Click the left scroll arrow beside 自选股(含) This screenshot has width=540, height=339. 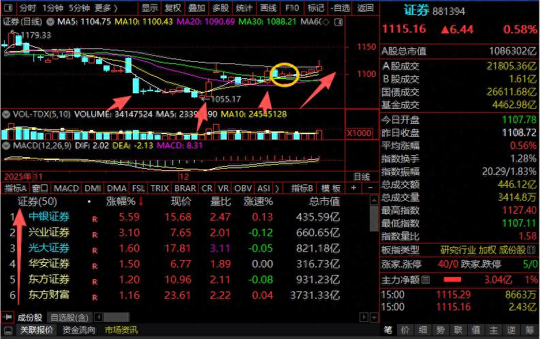(x=99, y=317)
